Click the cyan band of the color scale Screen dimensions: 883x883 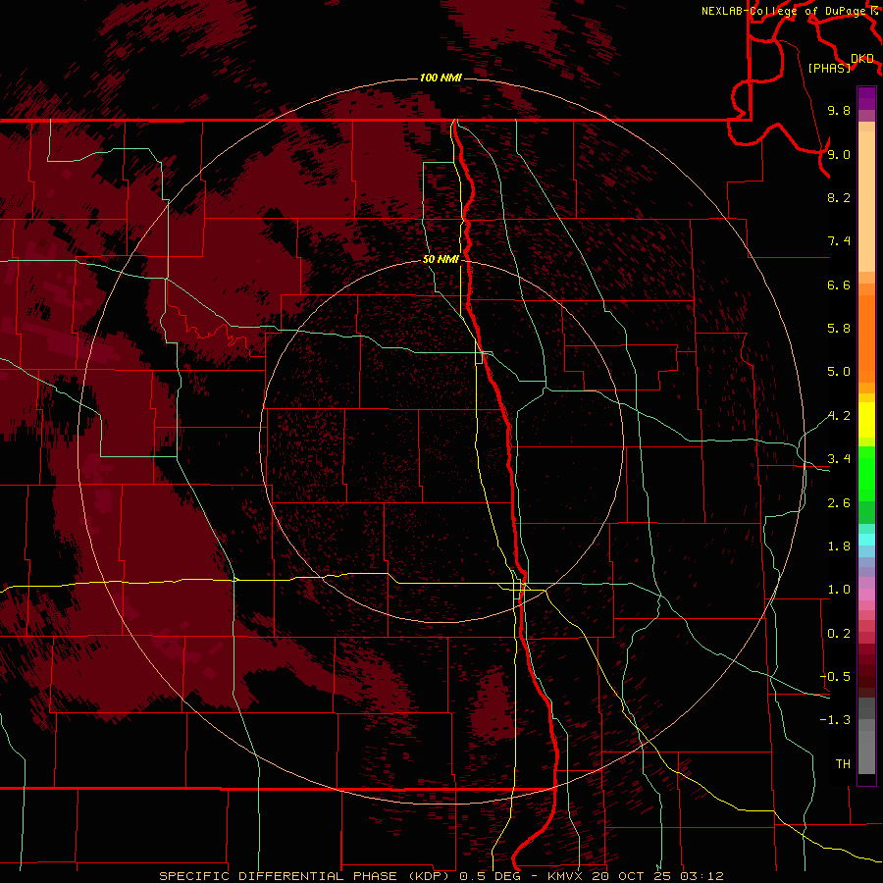[866, 540]
